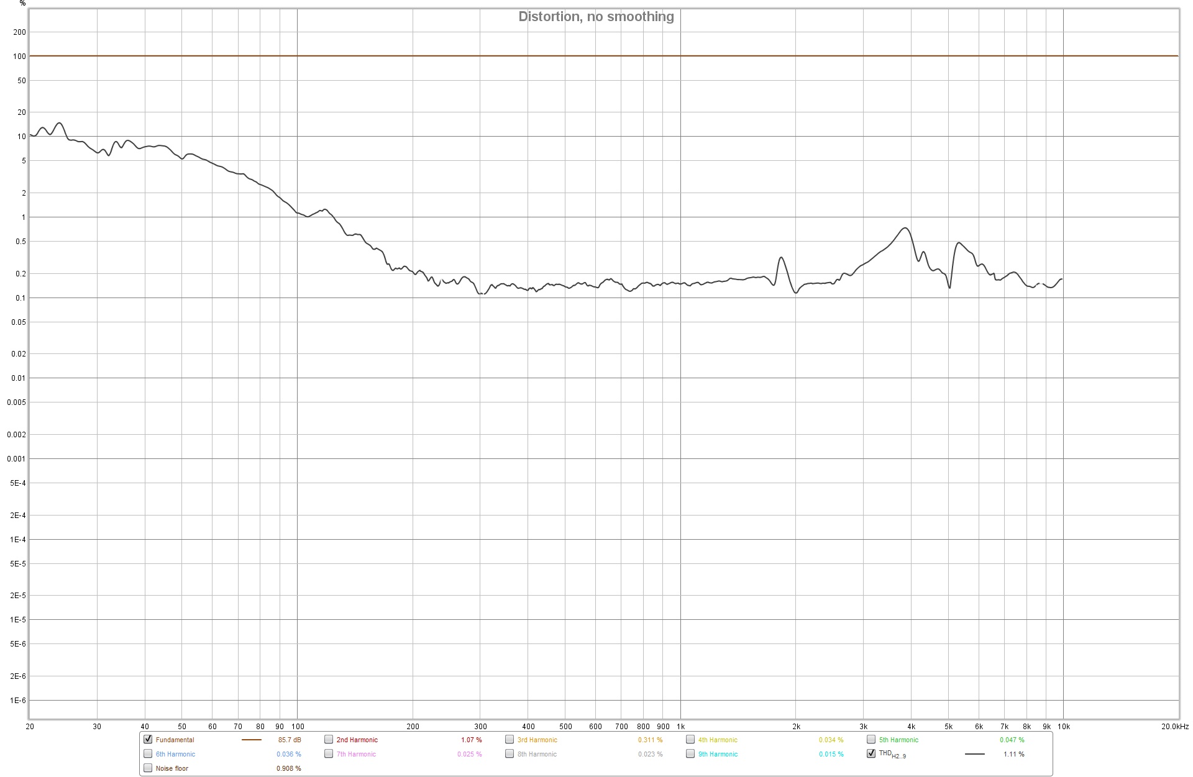Enable the 7th Harmonic checkbox

click(329, 753)
